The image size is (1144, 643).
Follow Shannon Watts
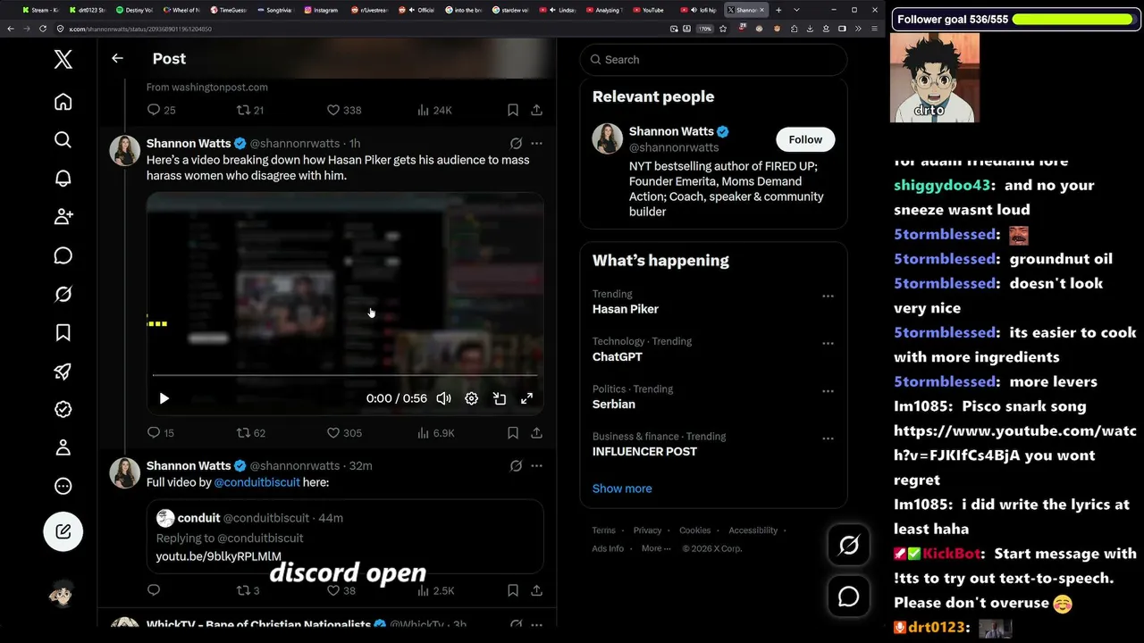[x=805, y=139]
